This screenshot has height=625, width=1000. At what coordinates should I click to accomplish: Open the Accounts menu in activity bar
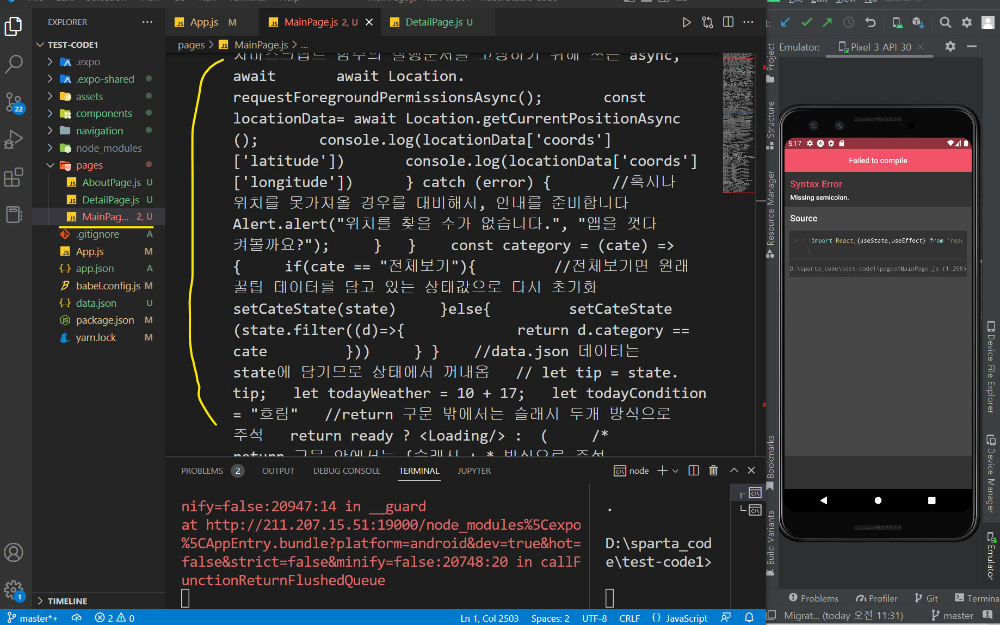14,553
